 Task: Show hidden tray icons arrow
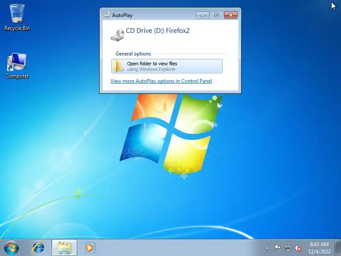coord(267,248)
